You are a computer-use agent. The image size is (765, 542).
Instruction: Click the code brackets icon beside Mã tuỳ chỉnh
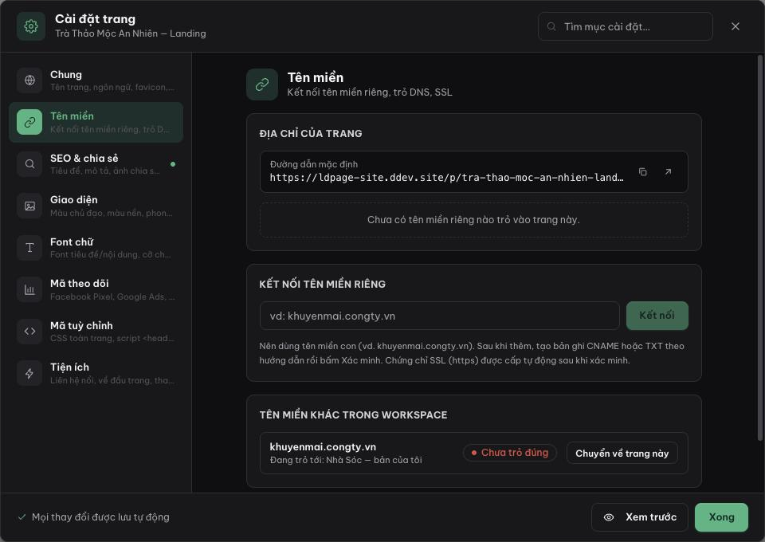(x=29, y=332)
